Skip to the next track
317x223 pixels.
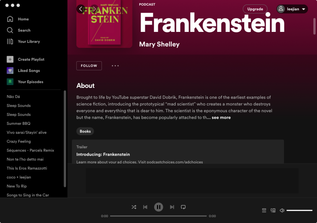pos(172,207)
